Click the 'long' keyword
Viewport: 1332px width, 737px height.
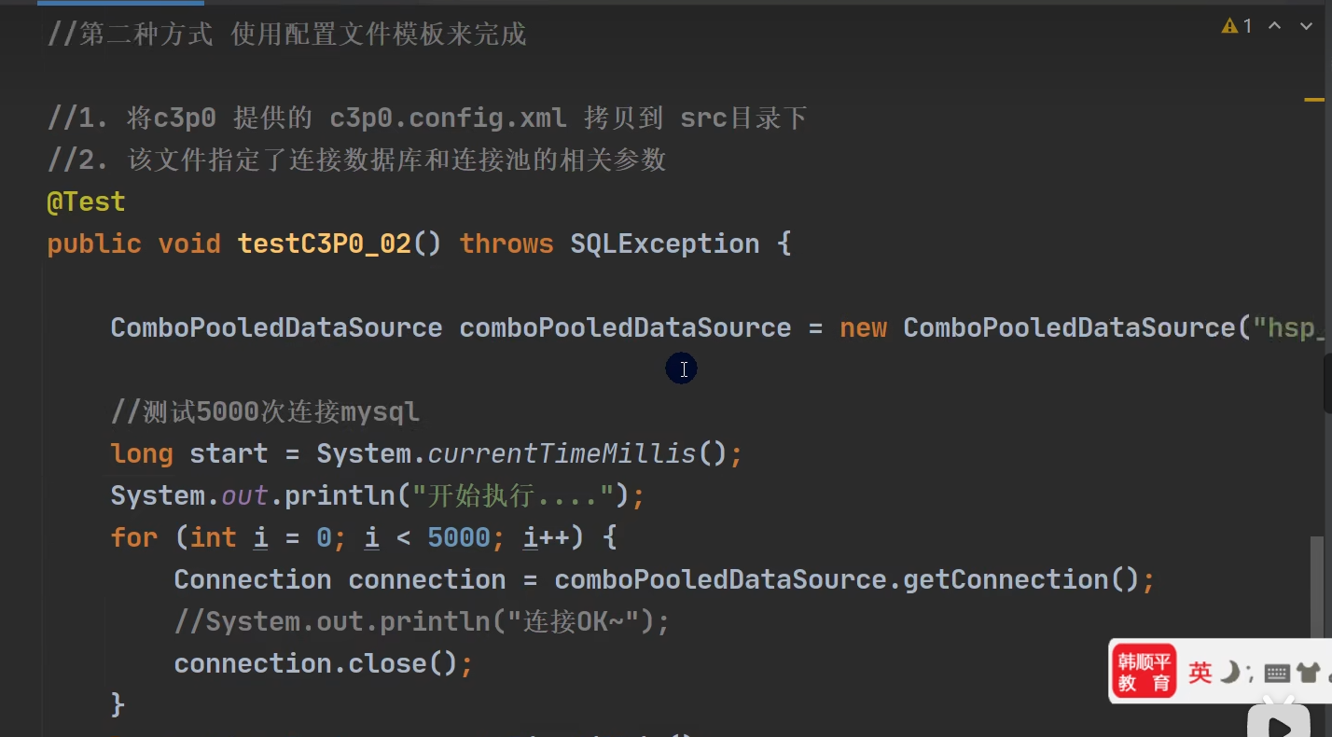[x=142, y=453]
